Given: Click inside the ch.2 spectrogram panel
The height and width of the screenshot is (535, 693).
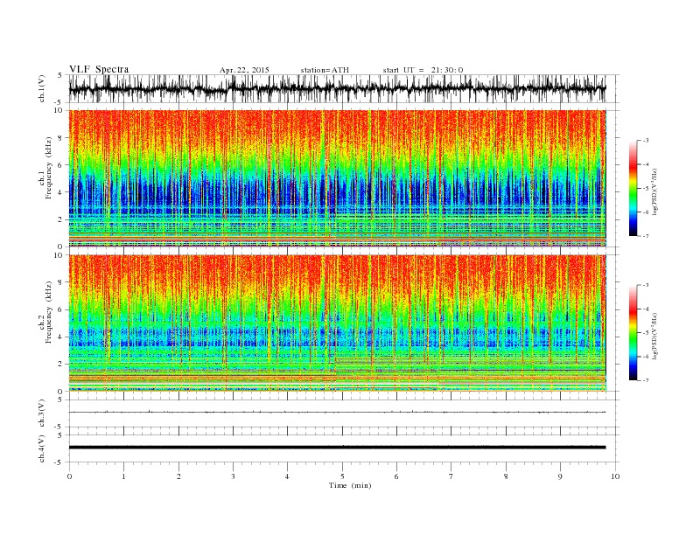Looking at the screenshot, I should tap(337, 323).
